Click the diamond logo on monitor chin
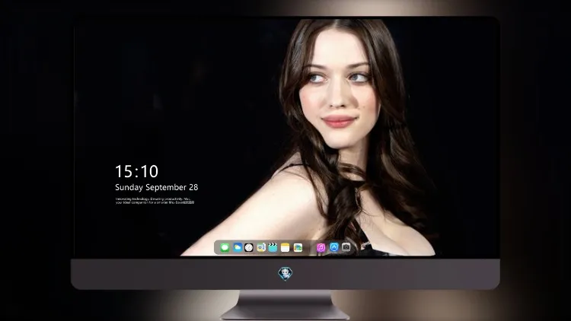This screenshot has width=571, height=321. (x=285, y=274)
